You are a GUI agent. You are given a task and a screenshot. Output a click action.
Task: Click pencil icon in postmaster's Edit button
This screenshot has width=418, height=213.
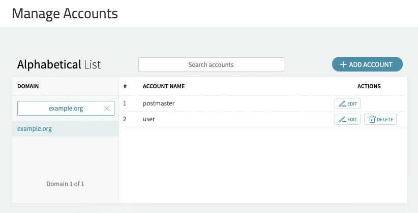[343, 103]
